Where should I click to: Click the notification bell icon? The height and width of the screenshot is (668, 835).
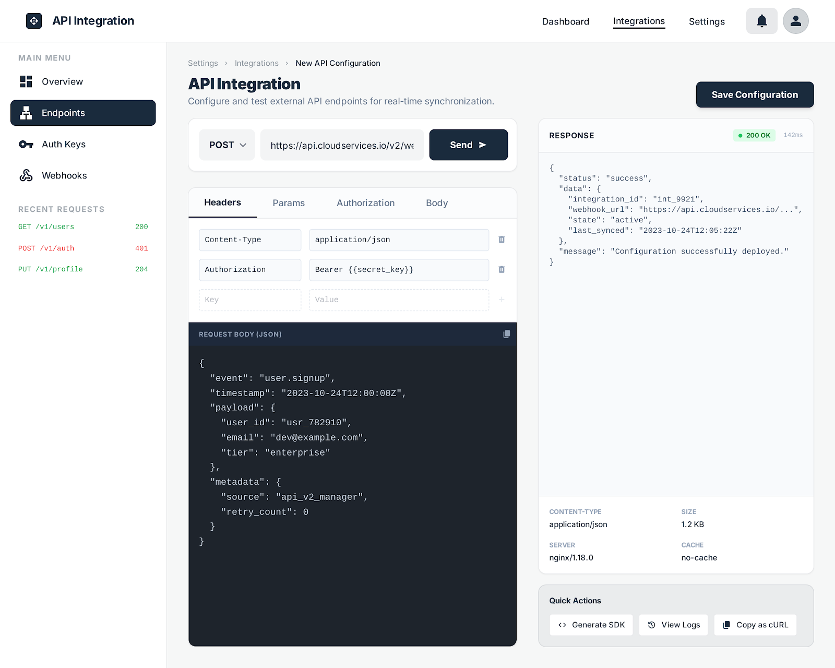pyautogui.click(x=761, y=21)
